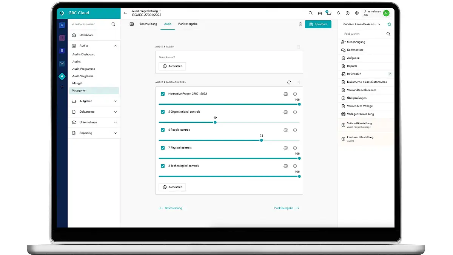Expand the Dokumente sidebar section
Viewport: 453px width, 255px height.
click(x=115, y=112)
